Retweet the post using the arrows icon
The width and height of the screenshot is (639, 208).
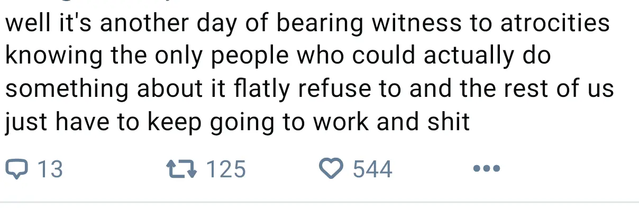181,169
